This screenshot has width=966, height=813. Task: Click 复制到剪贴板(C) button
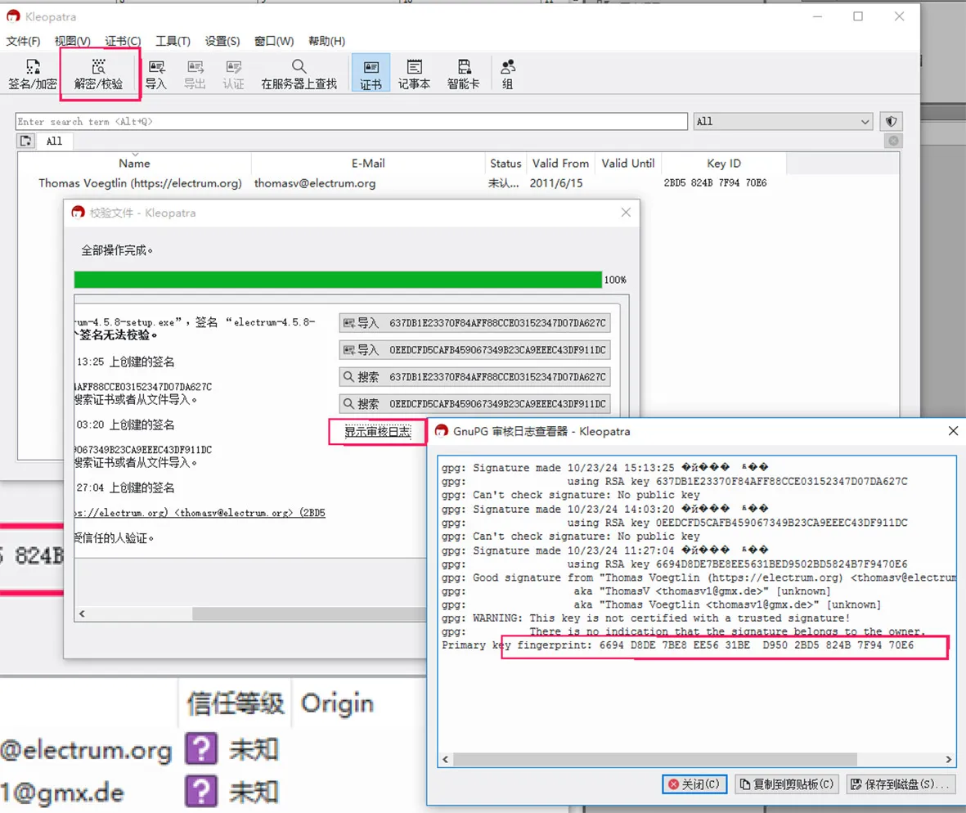[787, 784]
